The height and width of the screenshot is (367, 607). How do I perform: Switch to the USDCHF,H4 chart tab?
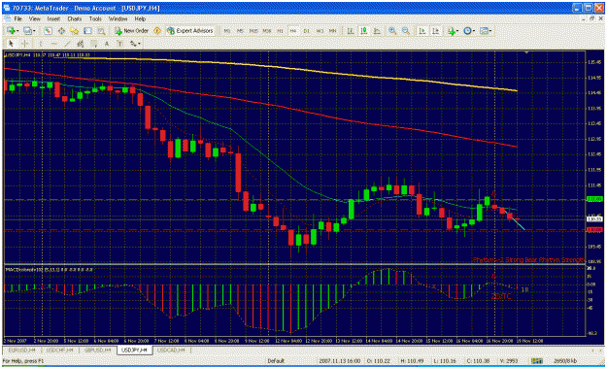(x=60, y=350)
